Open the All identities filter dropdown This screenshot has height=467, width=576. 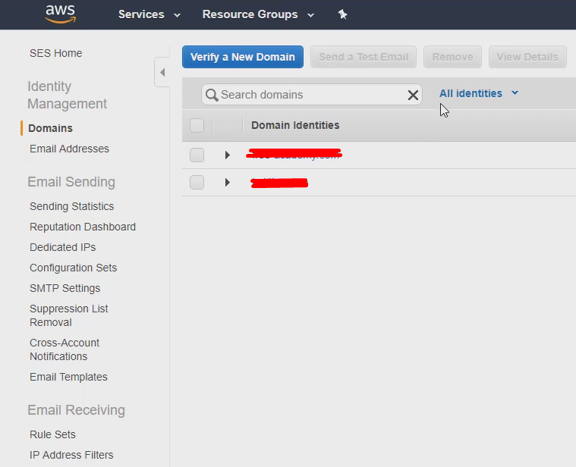[479, 93]
